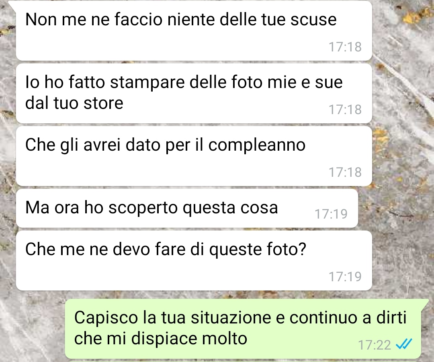434x362 pixels.
Task: Select the message about photos printed 'dal tuo store'
Action: click(194, 93)
